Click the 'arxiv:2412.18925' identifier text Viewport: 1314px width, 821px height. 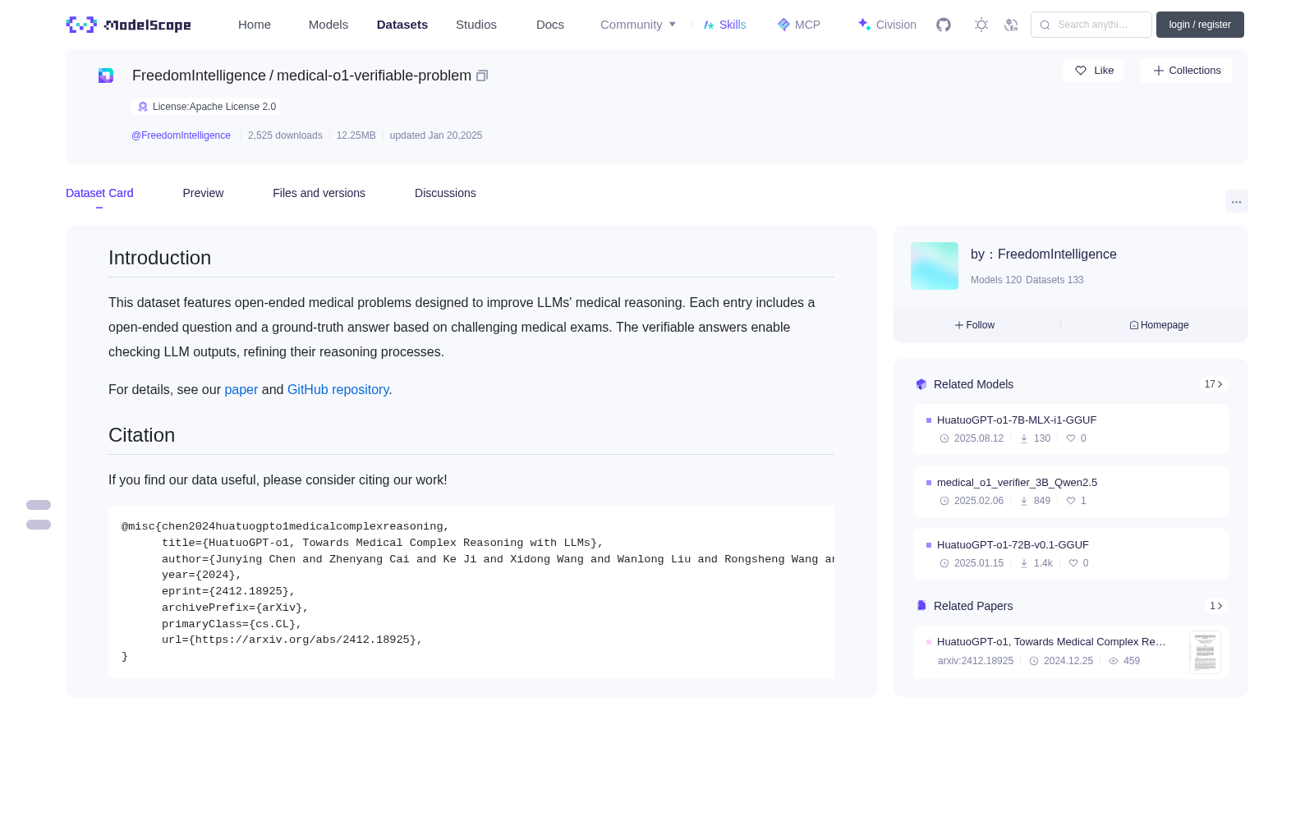(x=976, y=661)
